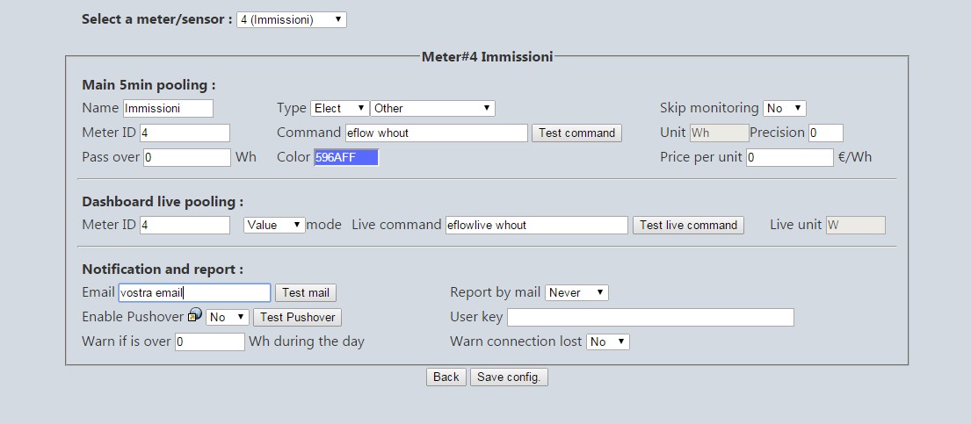Screen dimensions: 971x424
Task: Select the Live command text field
Action: click(x=536, y=226)
